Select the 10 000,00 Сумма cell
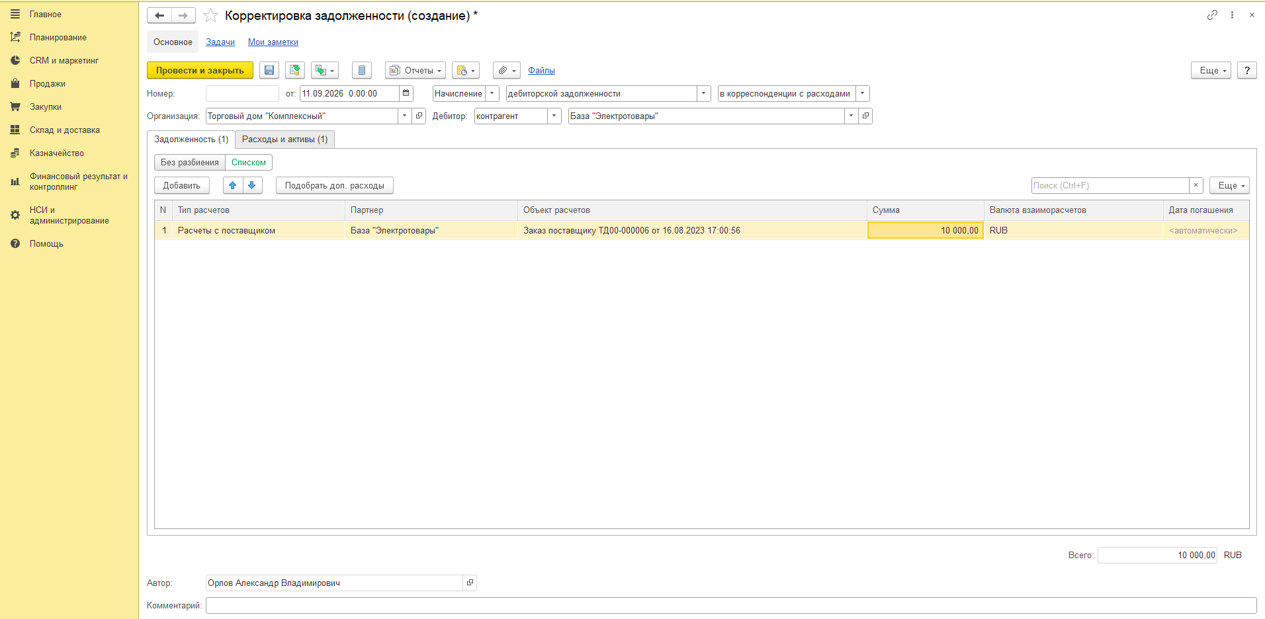 926,230
